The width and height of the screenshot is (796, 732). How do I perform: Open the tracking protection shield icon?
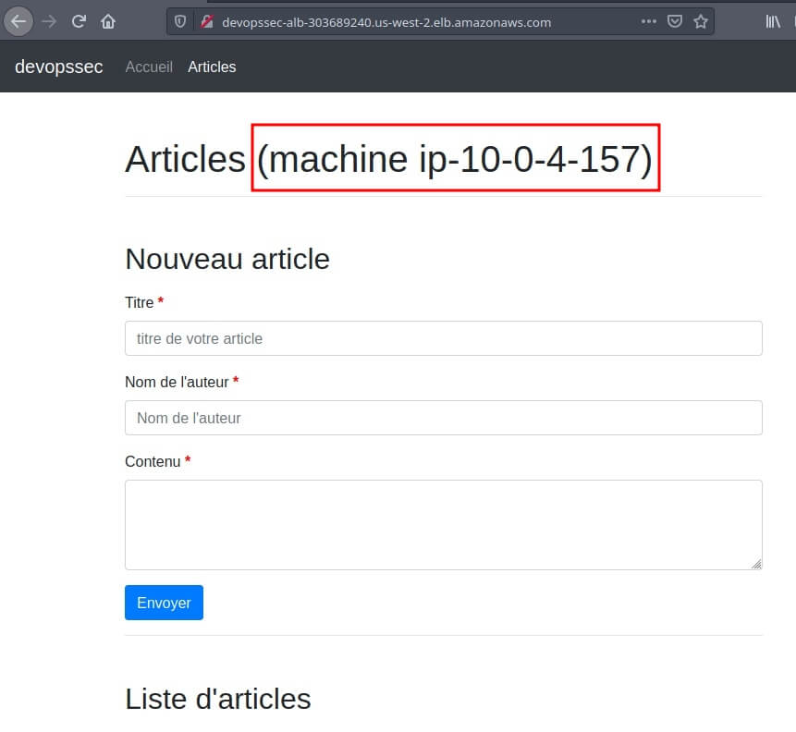181,21
